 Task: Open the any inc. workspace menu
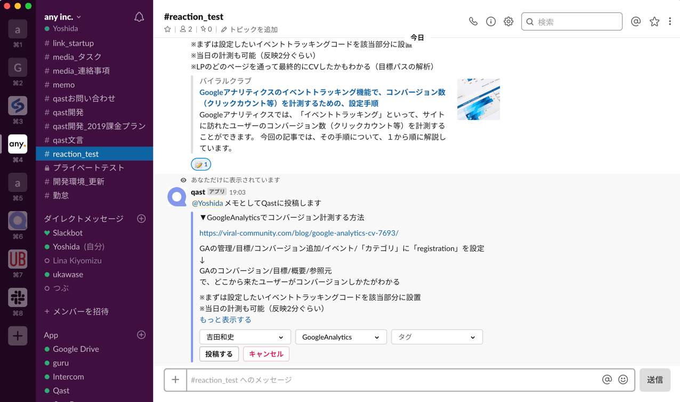pos(63,17)
